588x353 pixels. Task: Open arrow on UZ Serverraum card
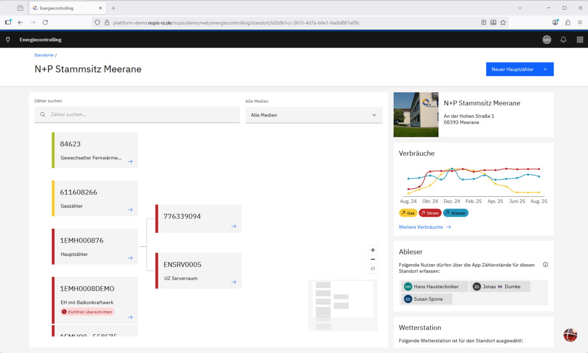233,282
